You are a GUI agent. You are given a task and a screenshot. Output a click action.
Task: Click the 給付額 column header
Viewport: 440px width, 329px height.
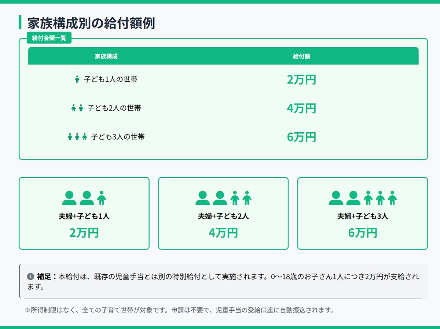pyautogui.click(x=301, y=56)
